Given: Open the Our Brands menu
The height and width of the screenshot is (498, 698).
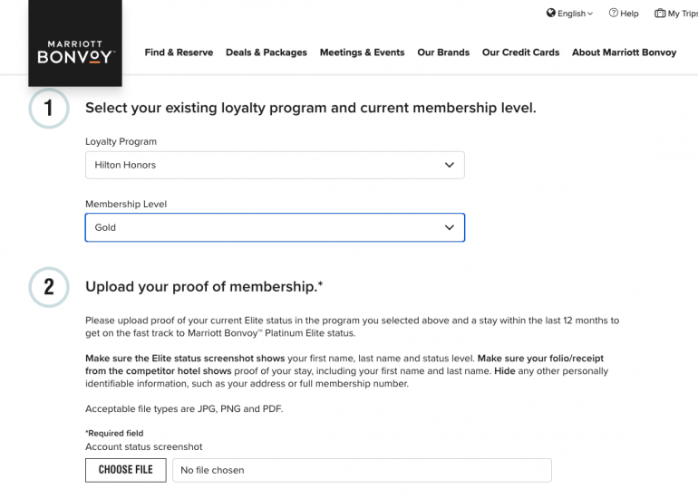Looking at the screenshot, I should point(443,53).
